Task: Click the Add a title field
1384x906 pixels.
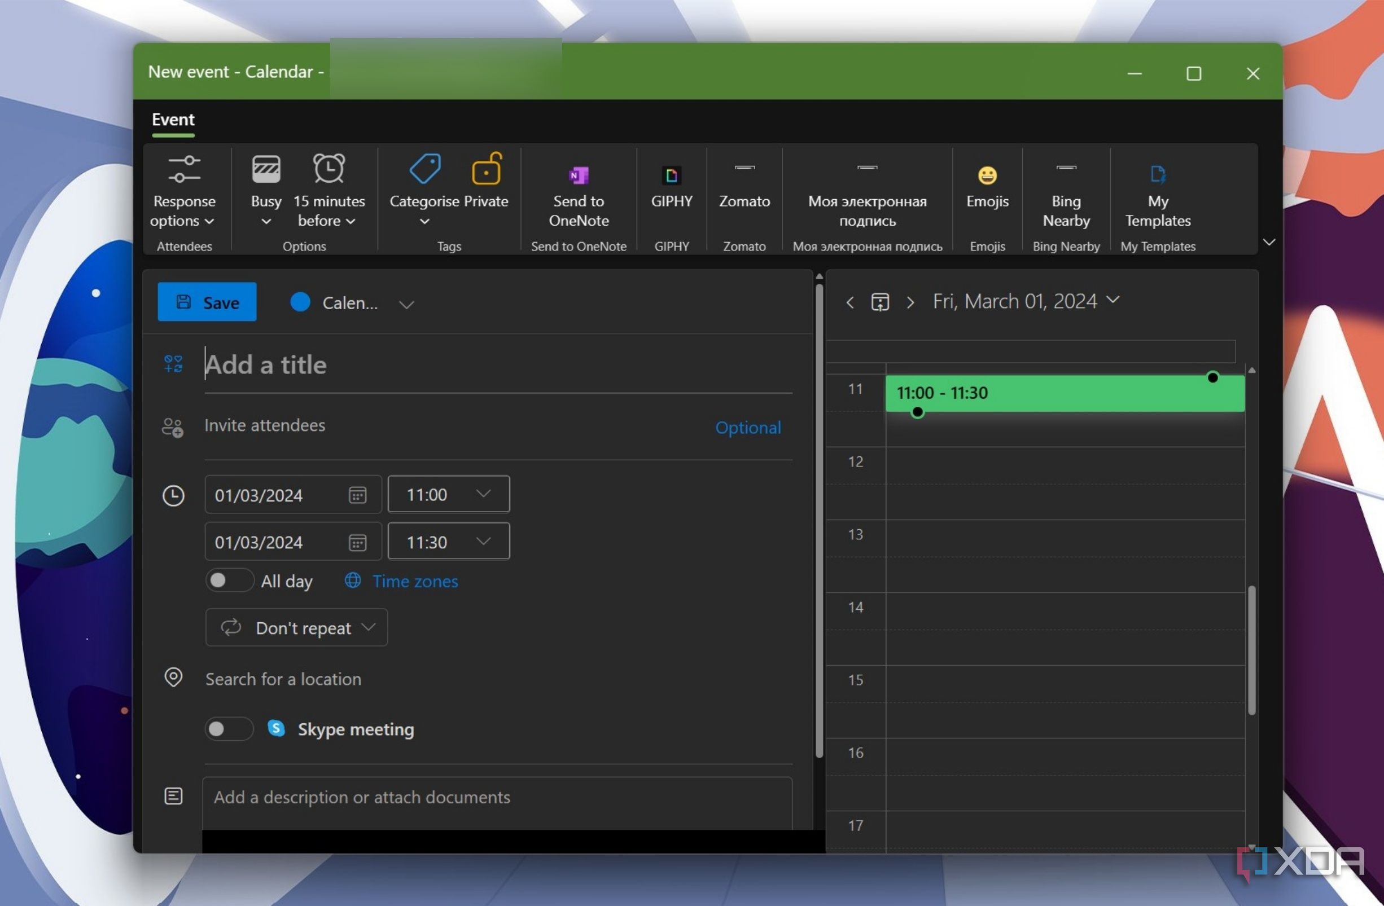Action: click(498, 365)
